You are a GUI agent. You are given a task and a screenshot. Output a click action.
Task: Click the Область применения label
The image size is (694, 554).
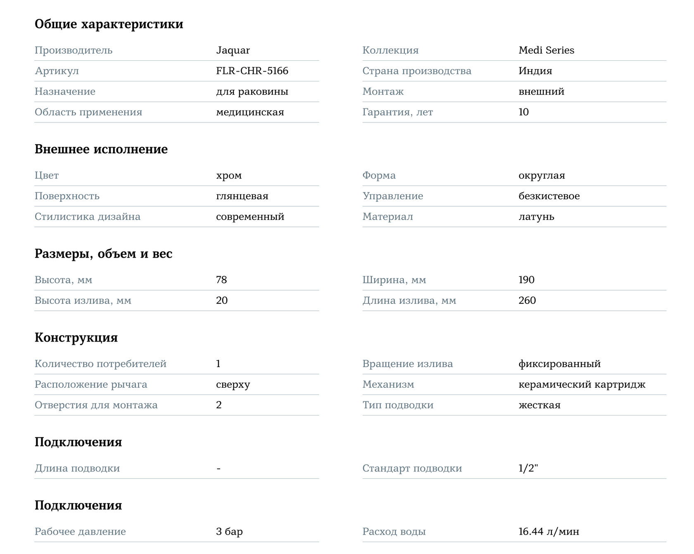point(88,112)
